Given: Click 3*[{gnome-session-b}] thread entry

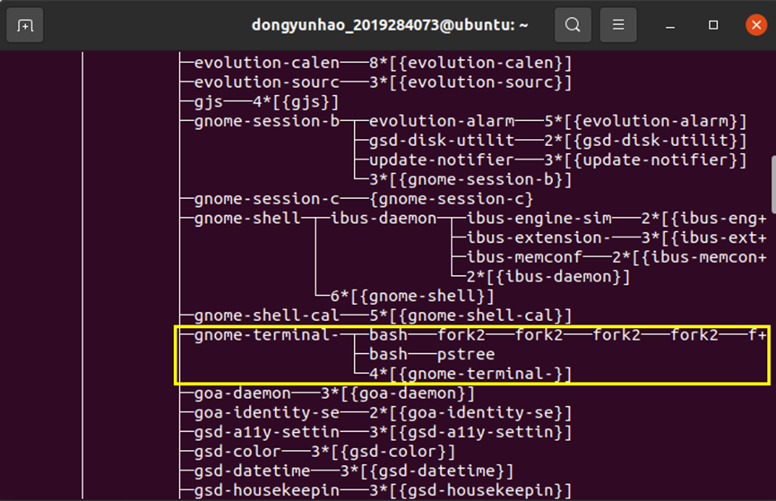Looking at the screenshot, I should [x=470, y=179].
